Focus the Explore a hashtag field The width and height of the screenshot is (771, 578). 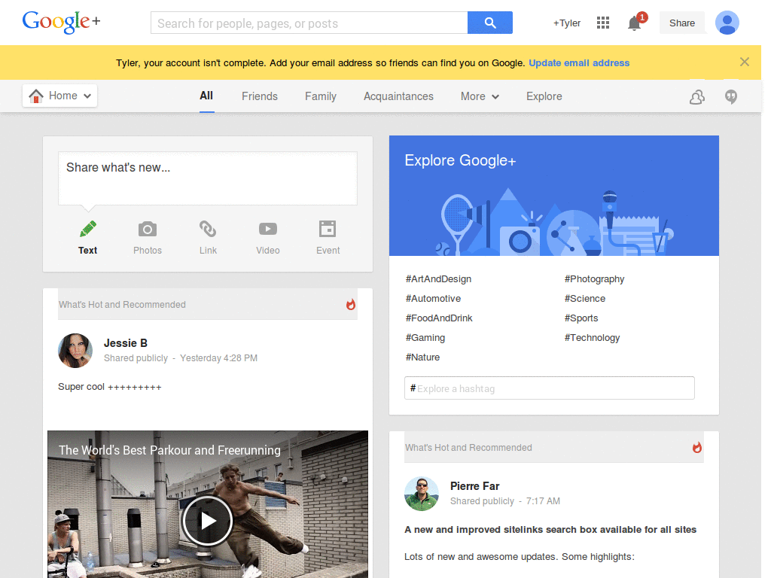pyautogui.click(x=549, y=388)
